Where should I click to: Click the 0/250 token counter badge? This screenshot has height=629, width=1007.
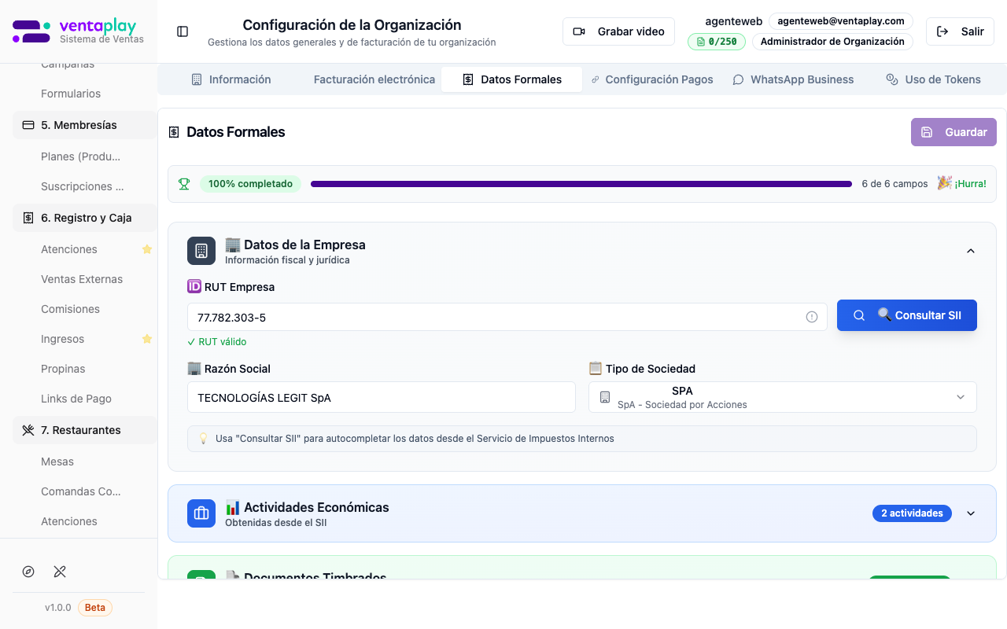[x=717, y=42]
